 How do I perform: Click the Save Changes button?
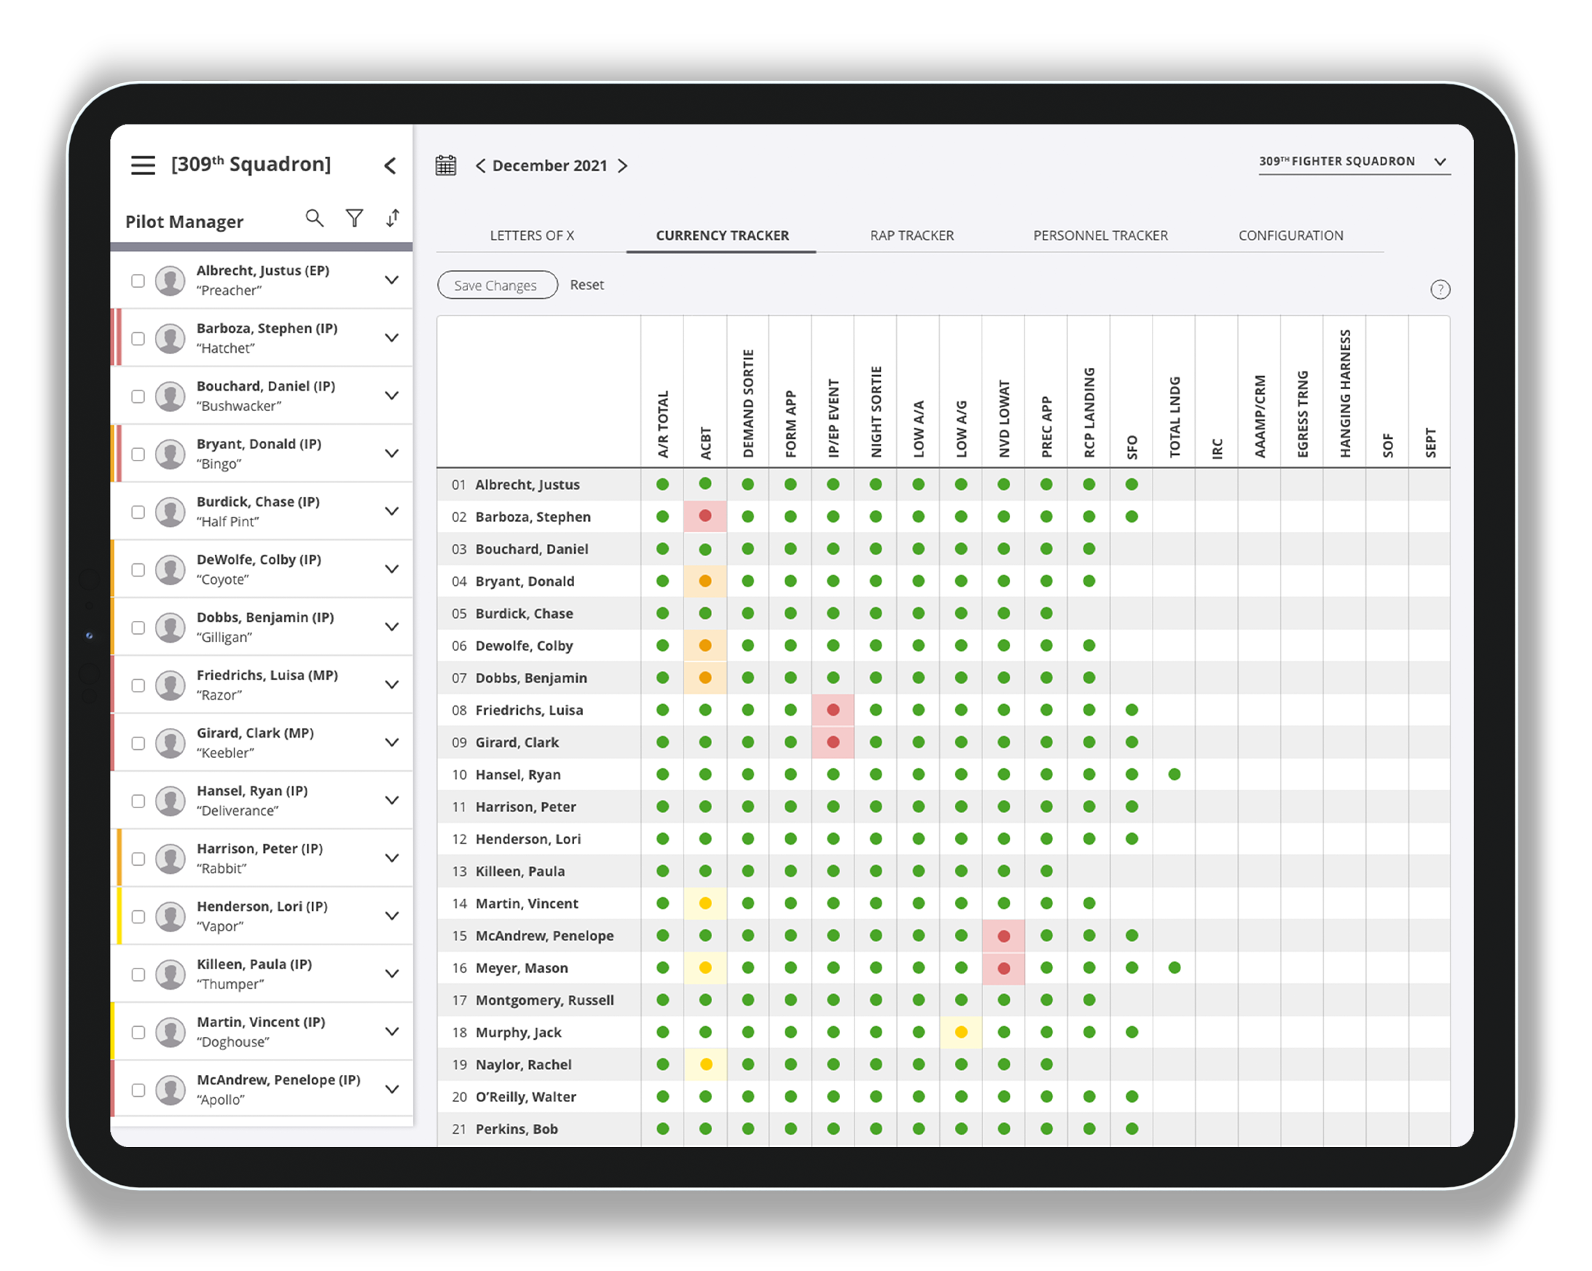pos(496,285)
